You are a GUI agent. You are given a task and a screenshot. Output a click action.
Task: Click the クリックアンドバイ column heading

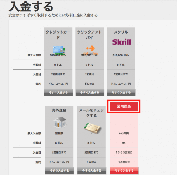pos(90,35)
